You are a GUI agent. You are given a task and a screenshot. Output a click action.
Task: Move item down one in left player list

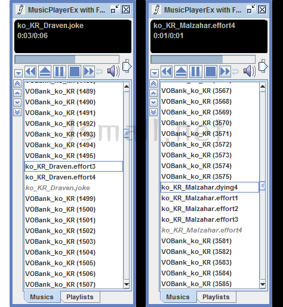point(17,103)
